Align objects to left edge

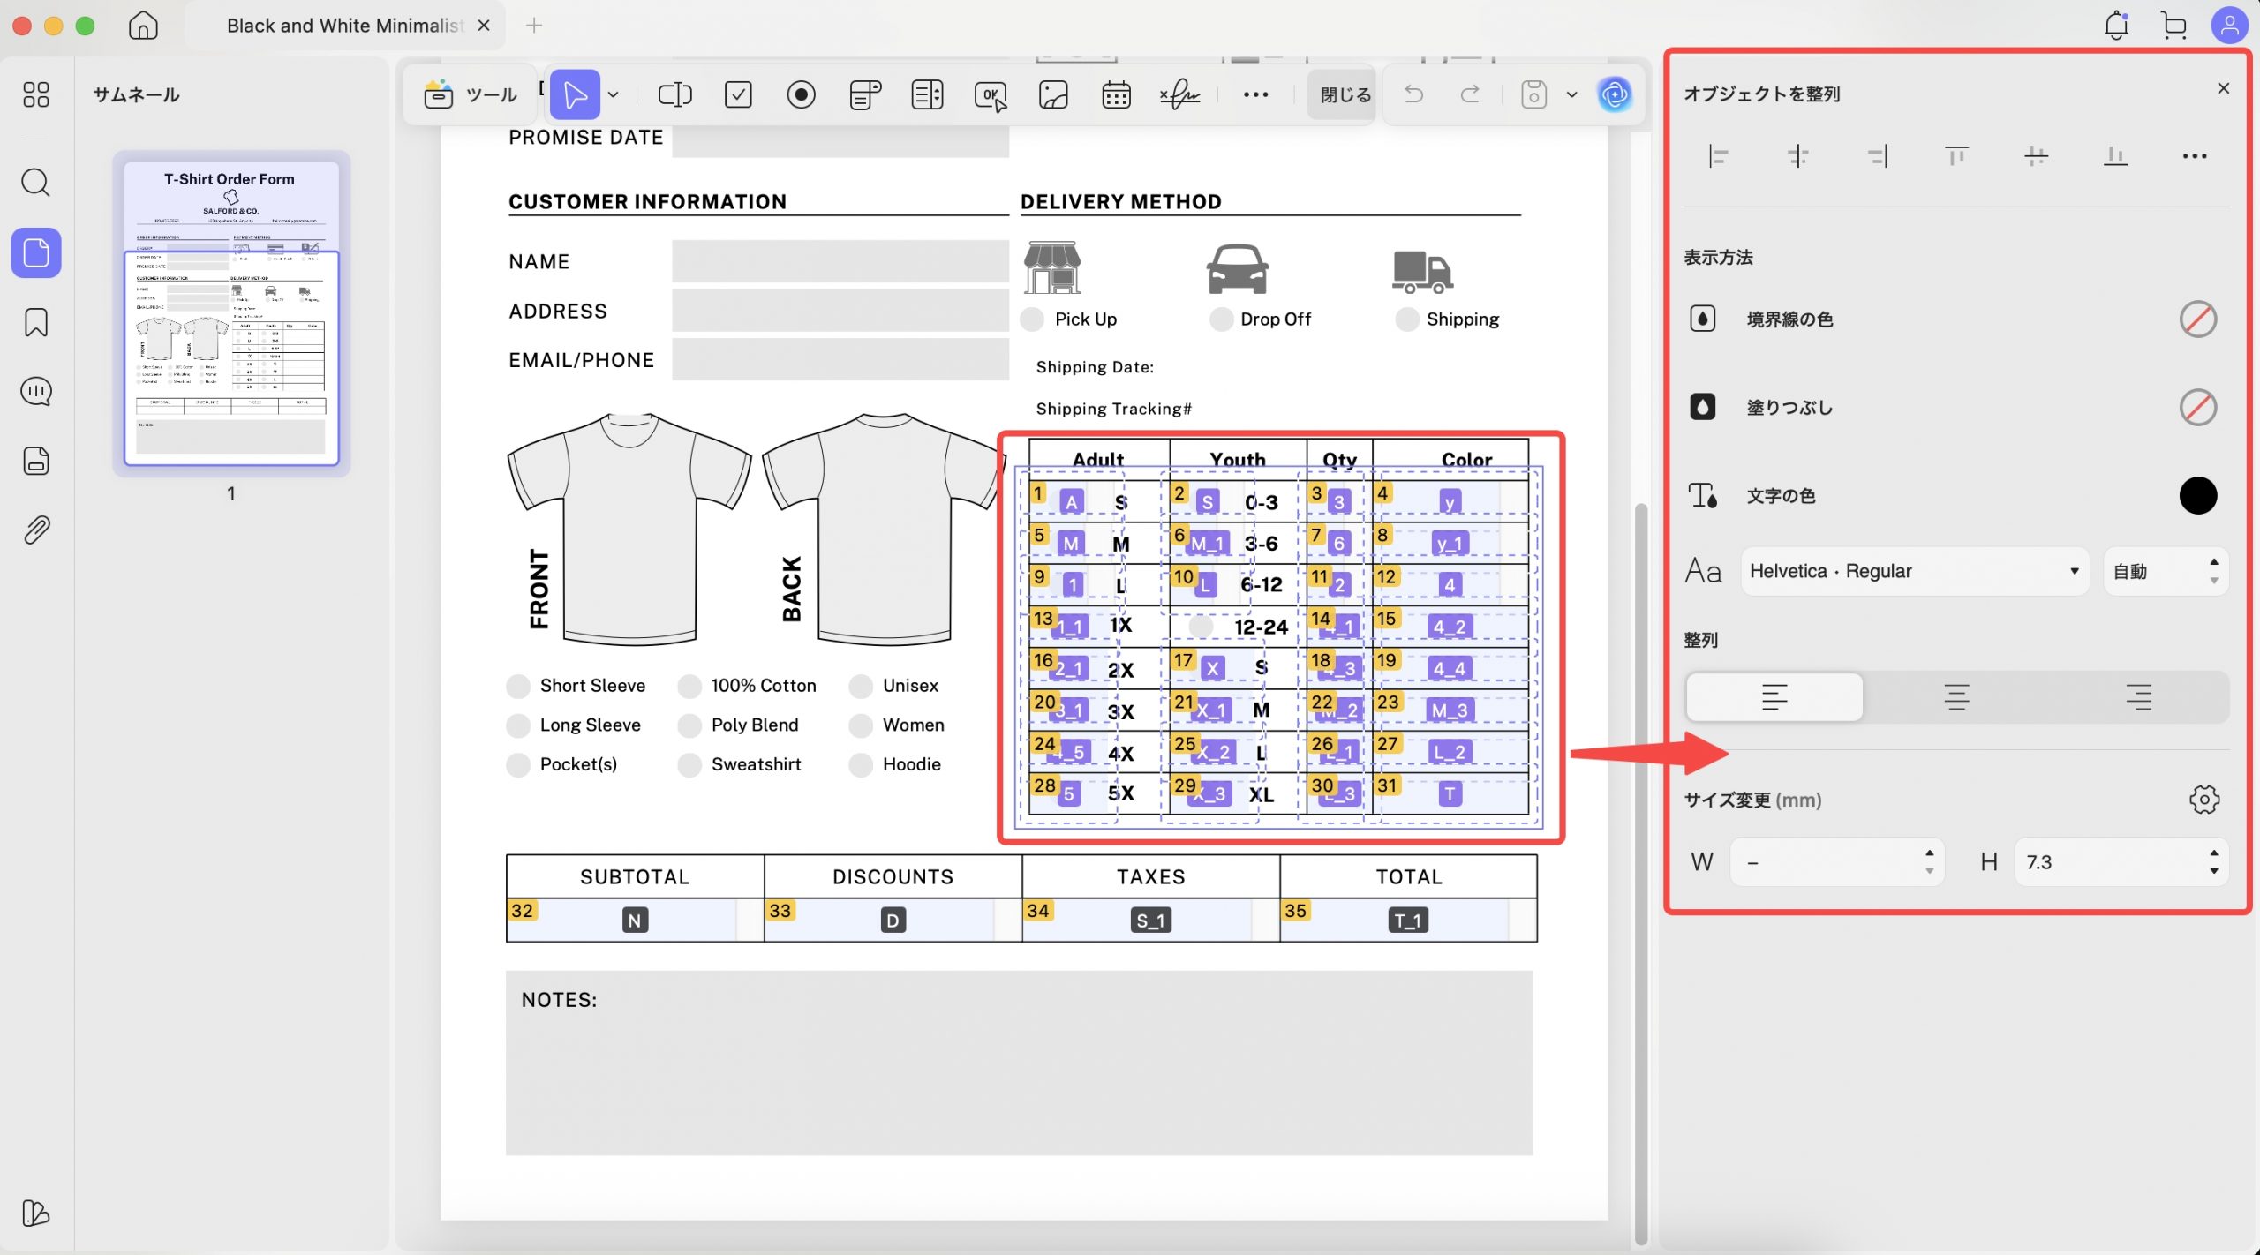tap(1718, 156)
